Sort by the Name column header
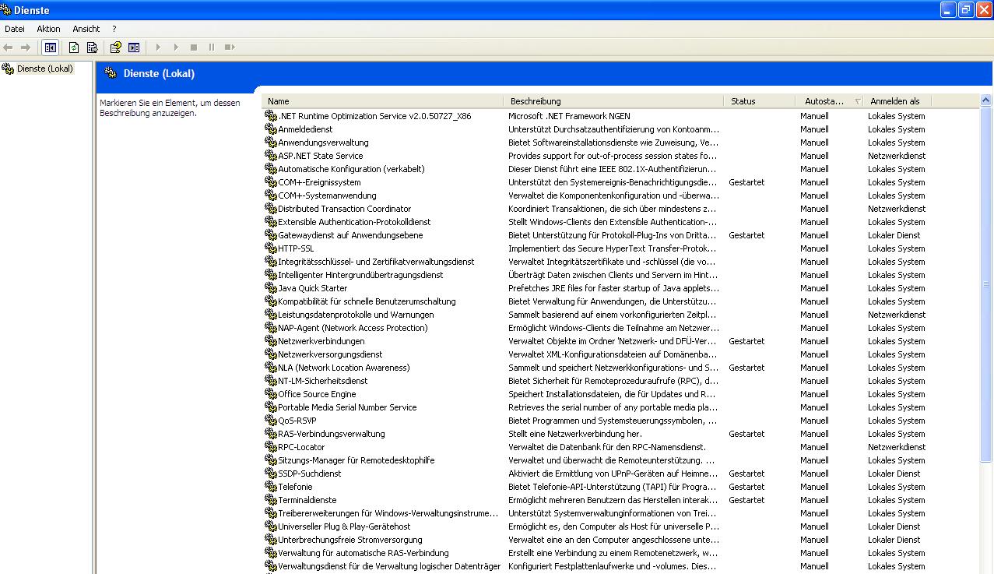 point(383,101)
